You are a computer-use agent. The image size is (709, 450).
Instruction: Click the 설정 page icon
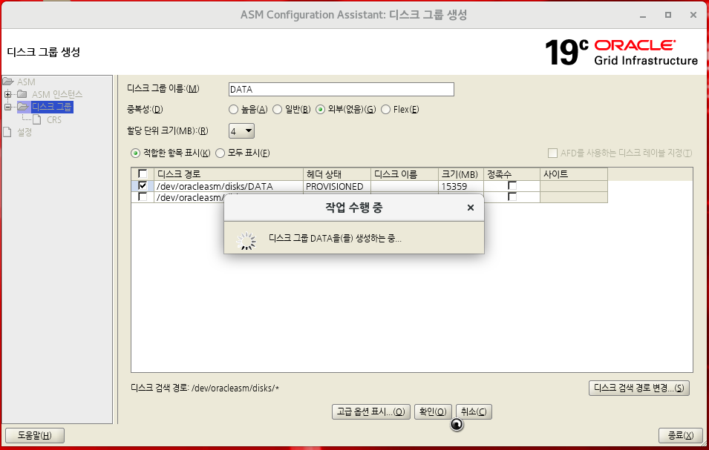pos(7,132)
